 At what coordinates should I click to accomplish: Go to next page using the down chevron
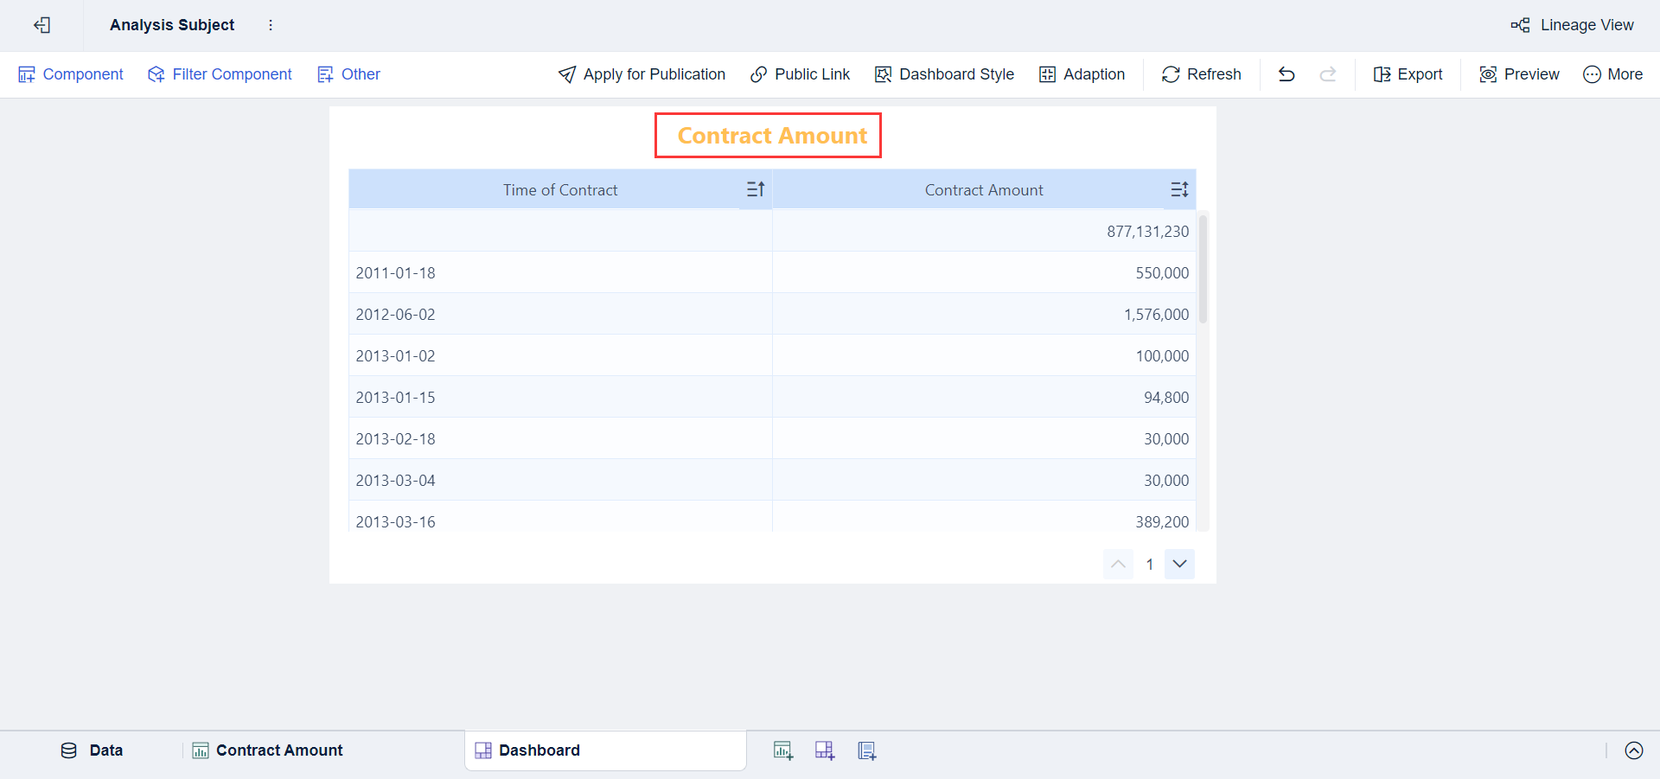[x=1179, y=564]
